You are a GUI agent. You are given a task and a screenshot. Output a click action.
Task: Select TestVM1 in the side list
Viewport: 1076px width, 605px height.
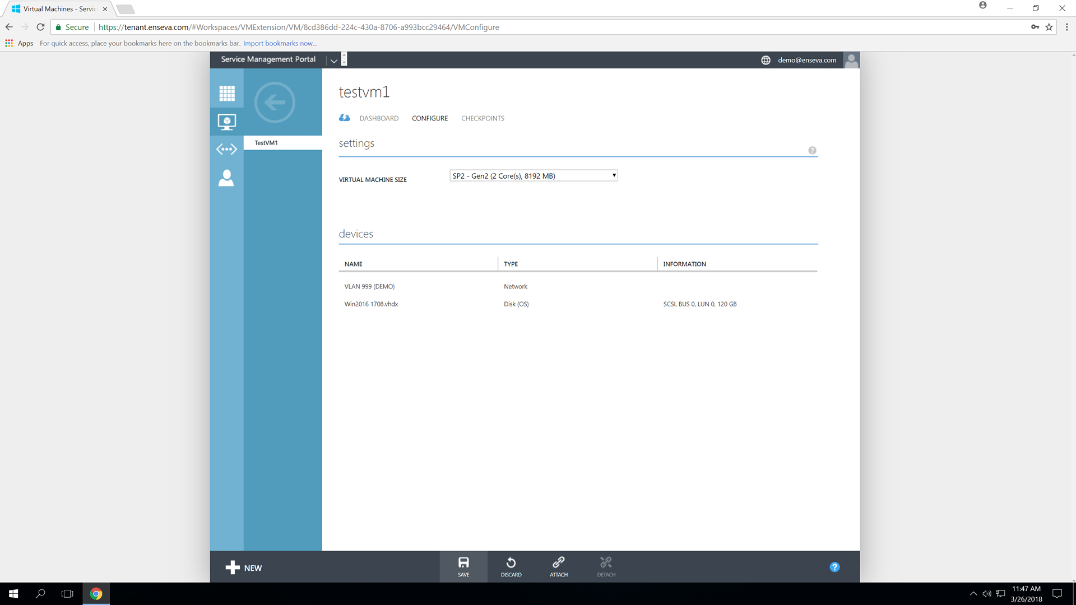click(283, 143)
